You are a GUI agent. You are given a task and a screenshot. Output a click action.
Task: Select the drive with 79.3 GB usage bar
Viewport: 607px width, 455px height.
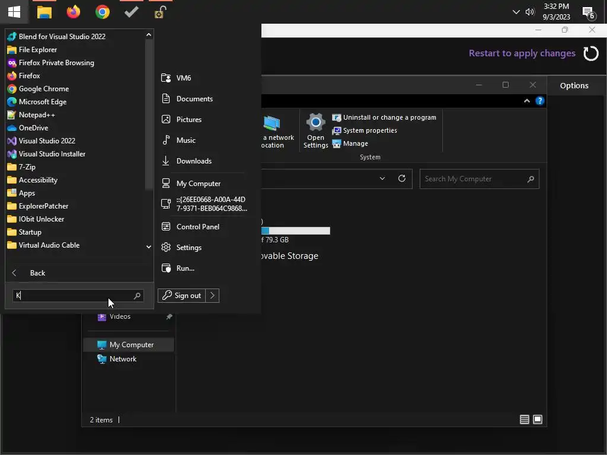[x=295, y=230]
